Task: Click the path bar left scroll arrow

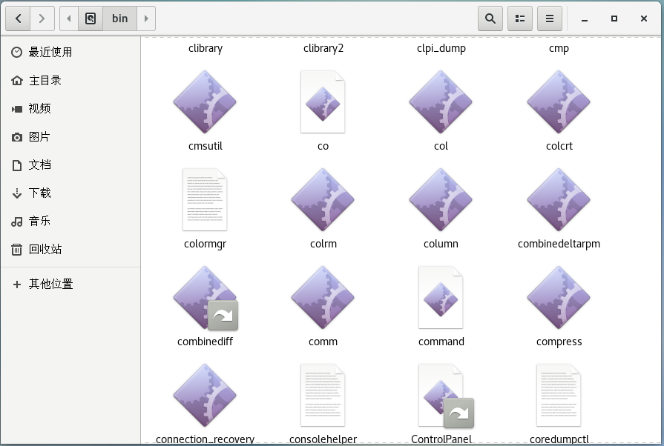Action: pyautogui.click(x=68, y=19)
